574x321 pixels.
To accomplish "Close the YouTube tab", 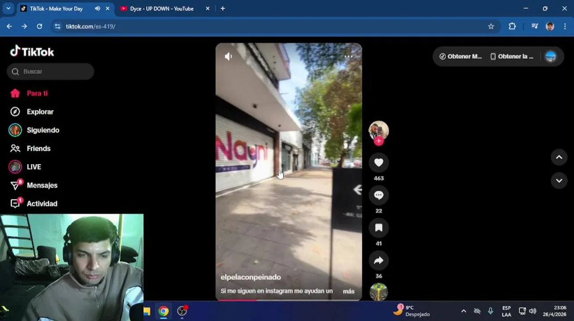I will pos(207,8).
